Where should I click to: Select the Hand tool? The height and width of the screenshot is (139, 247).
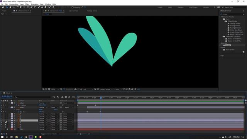(x=10, y=7)
